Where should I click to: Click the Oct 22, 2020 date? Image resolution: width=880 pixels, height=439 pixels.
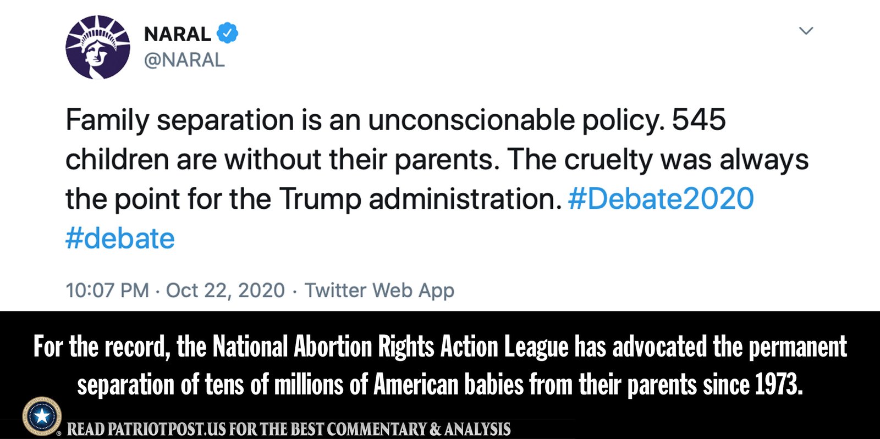(226, 290)
